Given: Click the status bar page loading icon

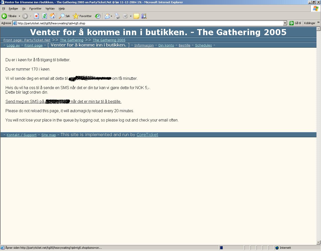Looking at the screenshot, I should pos(2,248).
